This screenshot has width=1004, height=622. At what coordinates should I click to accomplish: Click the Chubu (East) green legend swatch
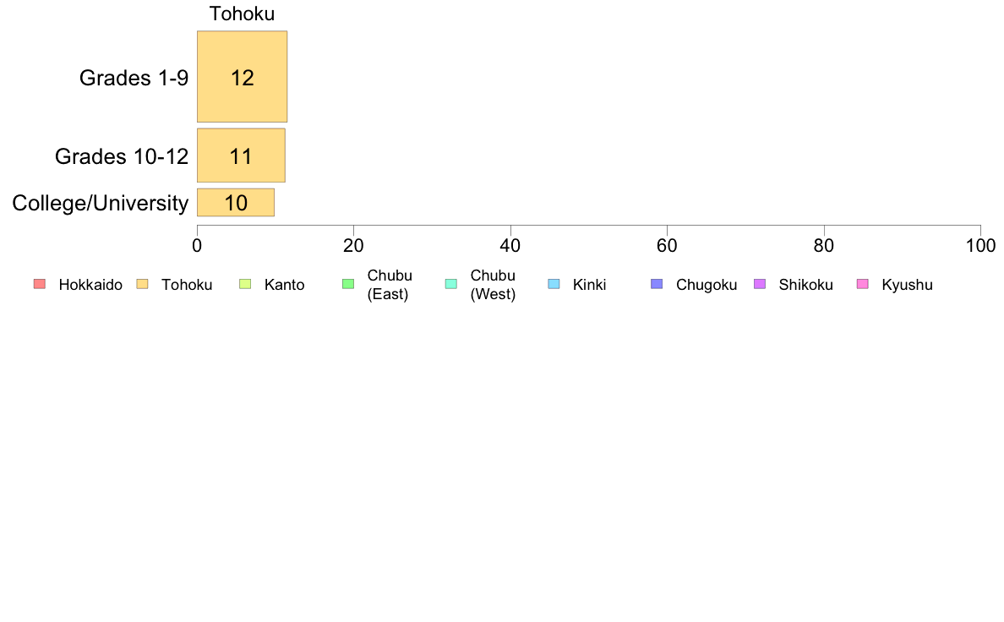click(348, 284)
